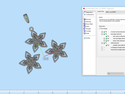Click the Follow Advice button
This screenshot has width=125, height=94.
pos(115,74)
